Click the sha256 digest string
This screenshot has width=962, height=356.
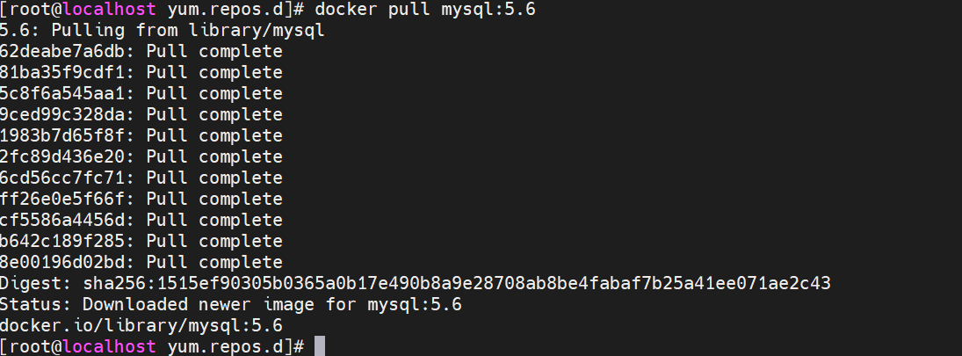(x=456, y=284)
